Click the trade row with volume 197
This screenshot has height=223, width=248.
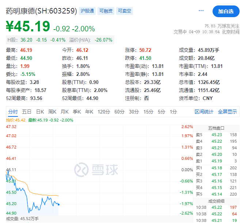coord(216,207)
